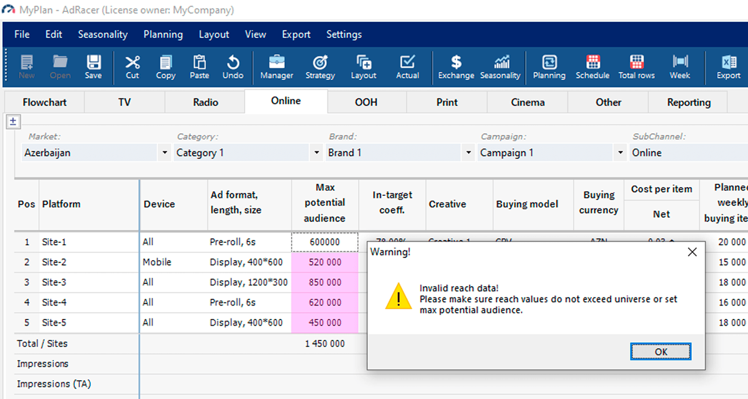Screen dimensions: 748x399
Task: Save the plan with the Save icon
Action: (93, 67)
